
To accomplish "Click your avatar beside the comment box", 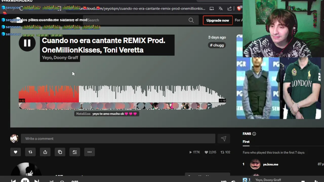I will [x=14, y=139].
